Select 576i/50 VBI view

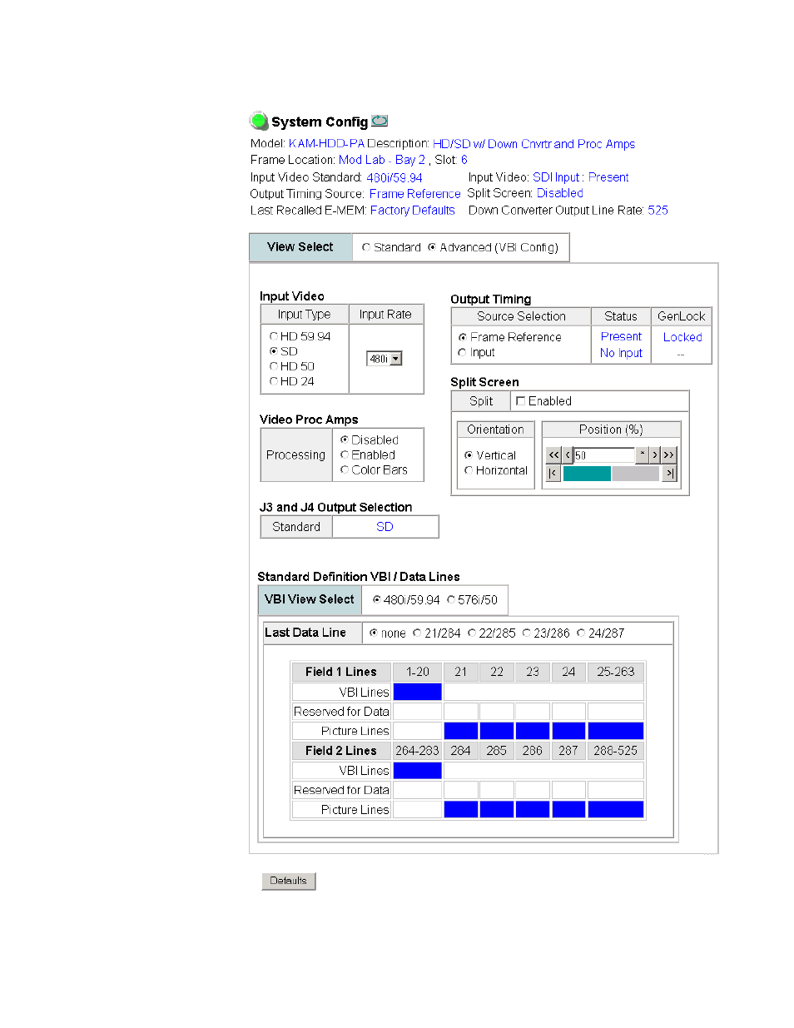click(x=451, y=599)
